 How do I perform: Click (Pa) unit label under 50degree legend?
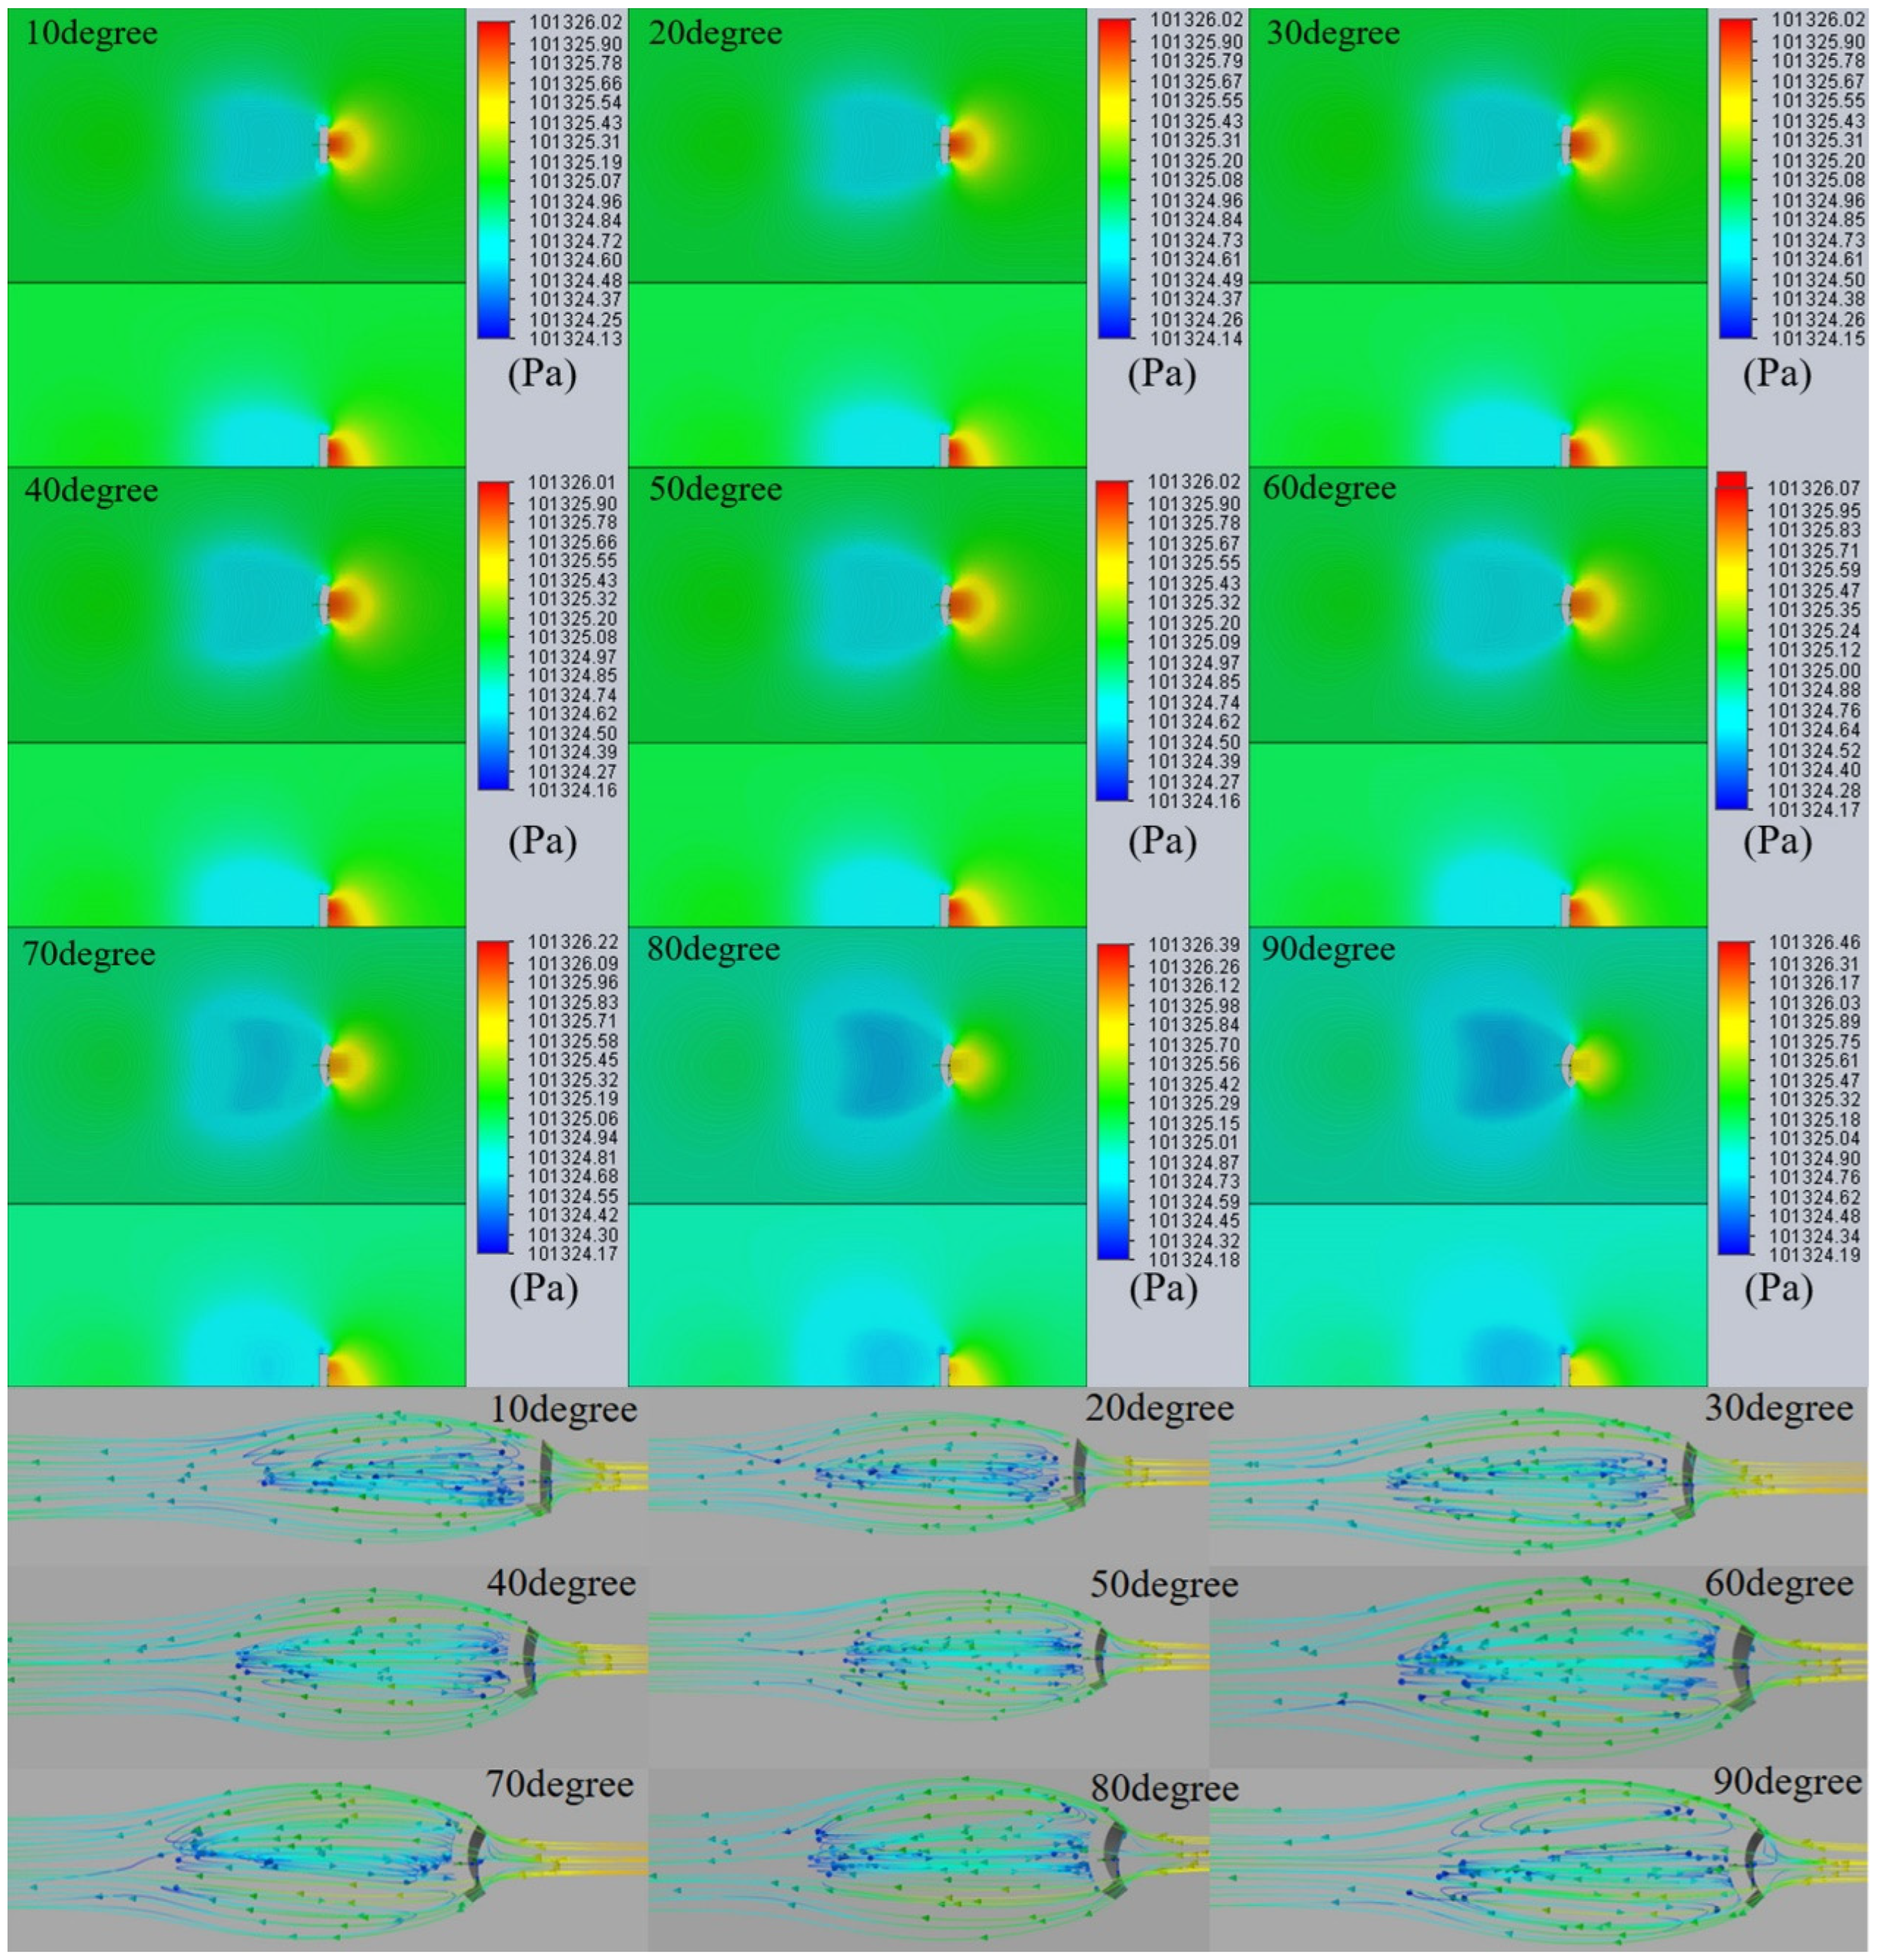pos(1162,841)
